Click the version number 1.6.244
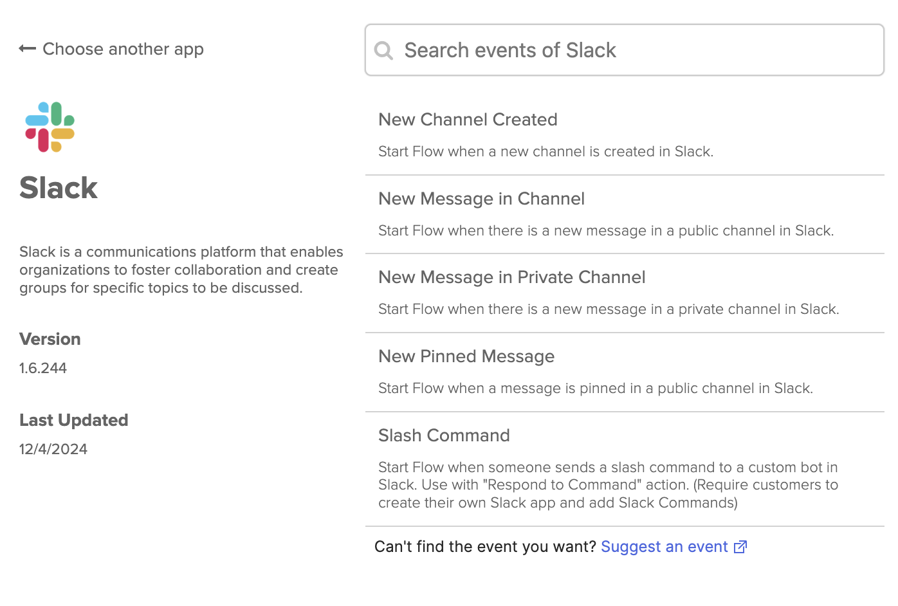This screenshot has height=606, width=898. (42, 367)
